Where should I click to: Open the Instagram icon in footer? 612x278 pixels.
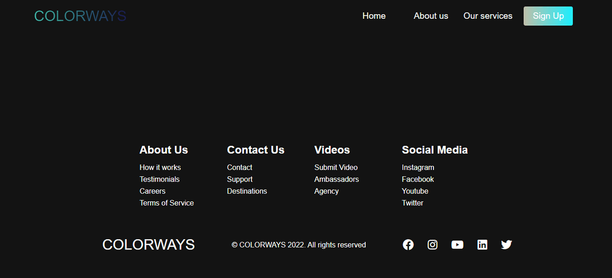(432, 245)
